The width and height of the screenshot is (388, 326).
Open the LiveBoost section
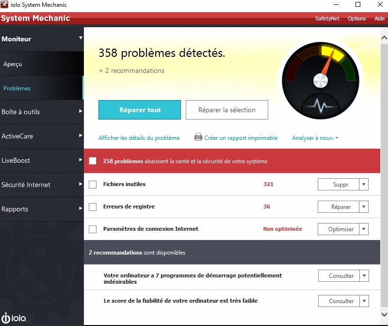click(x=42, y=160)
